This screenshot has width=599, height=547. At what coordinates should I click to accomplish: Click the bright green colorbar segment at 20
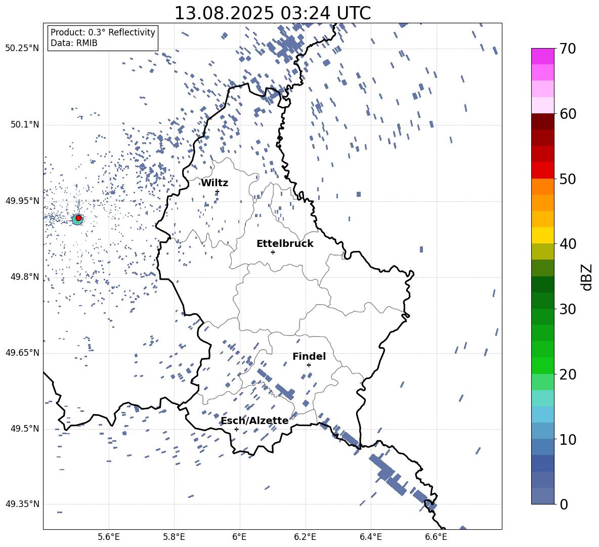click(542, 365)
